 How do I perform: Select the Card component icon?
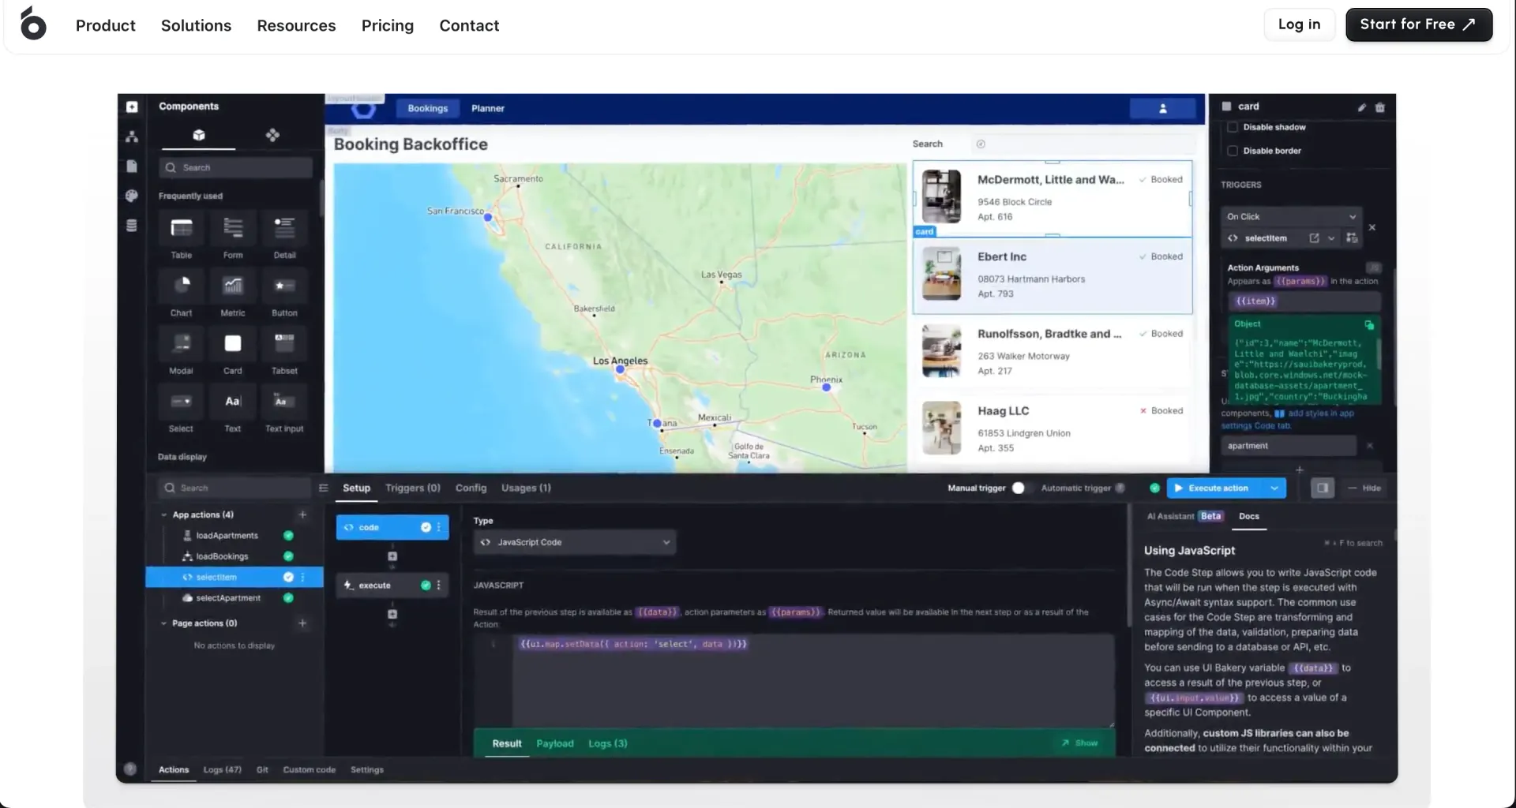point(233,343)
